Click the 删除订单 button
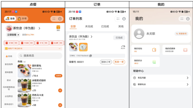The image size is (193, 108). [x=106, y=62]
